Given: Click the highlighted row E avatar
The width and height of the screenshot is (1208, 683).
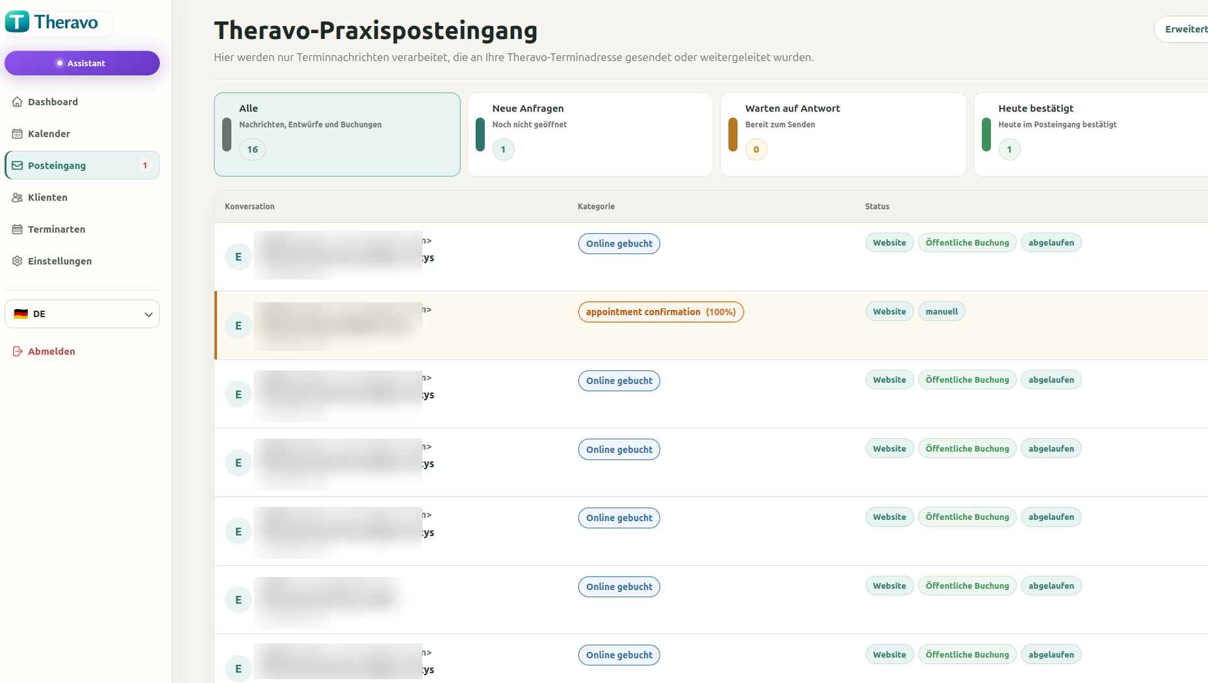Looking at the screenshot, I should [238, 326].
